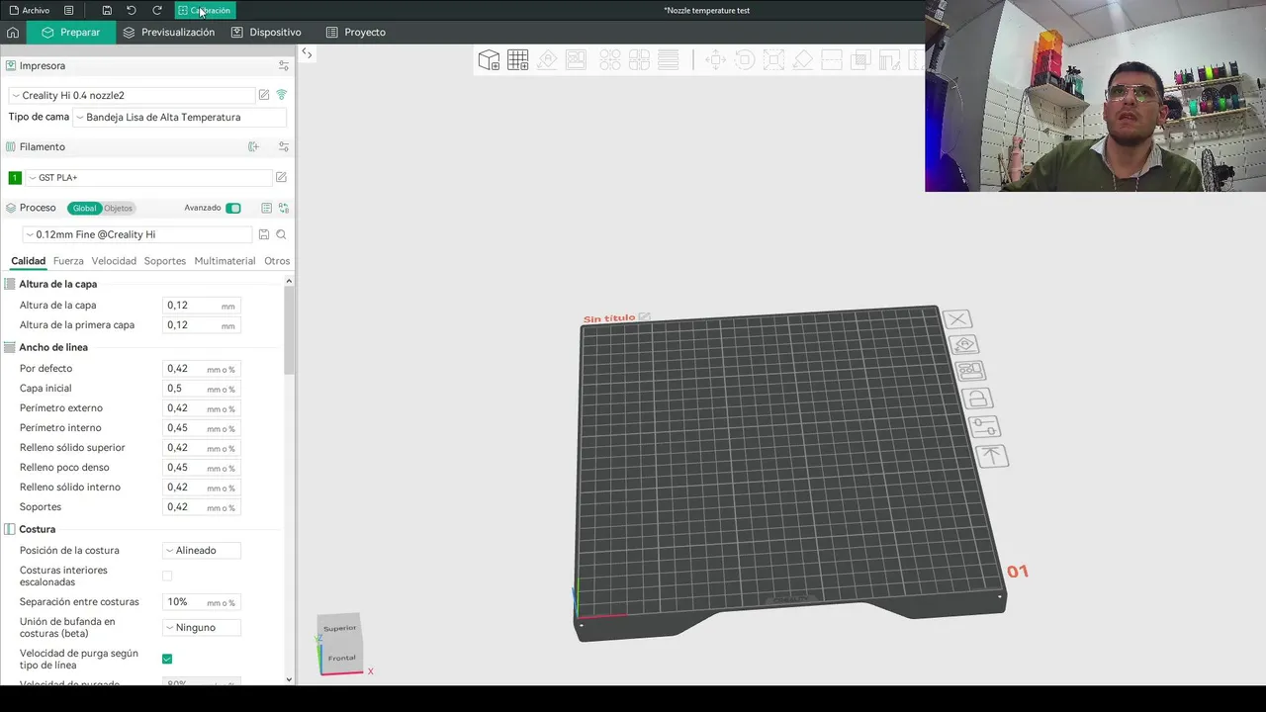Open the Tipo de cama dropdown
The image size is (1266, 712).
180,117
